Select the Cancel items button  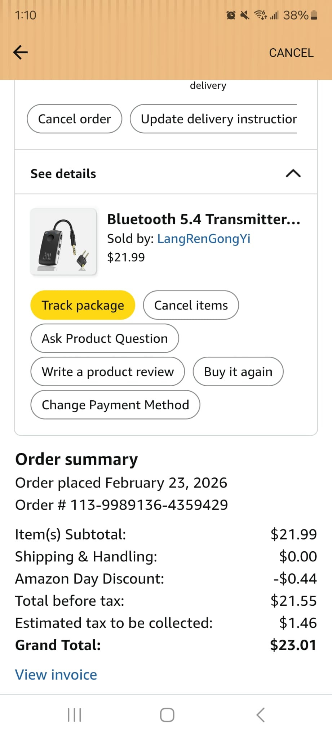pyautogui.click(x=191, y=305)
